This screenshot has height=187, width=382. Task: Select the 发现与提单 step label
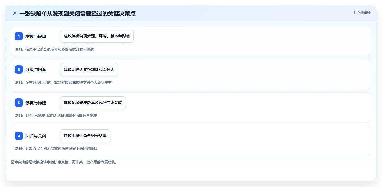(36, 36)
